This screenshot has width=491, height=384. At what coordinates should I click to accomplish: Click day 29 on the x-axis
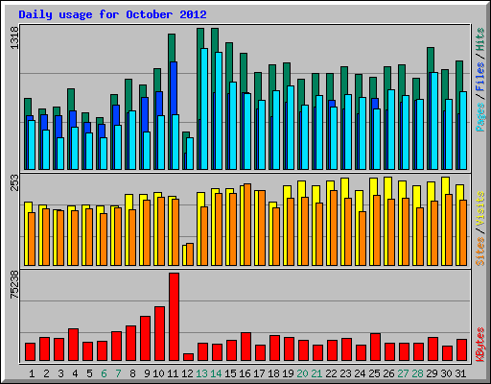(x=432, y=373)
